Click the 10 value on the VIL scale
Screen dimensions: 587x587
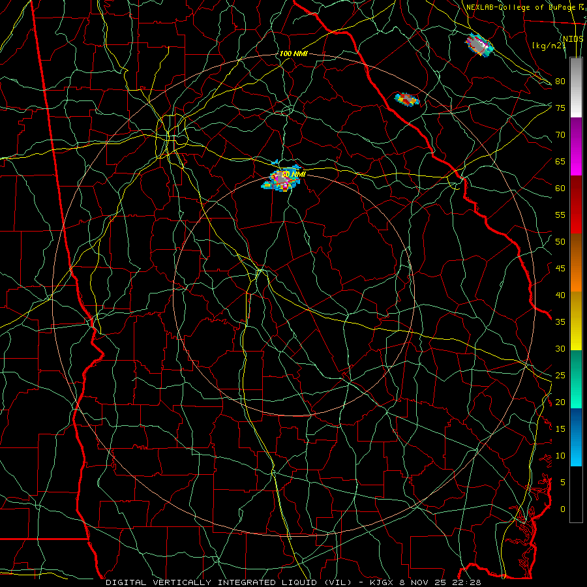point(560,456)
